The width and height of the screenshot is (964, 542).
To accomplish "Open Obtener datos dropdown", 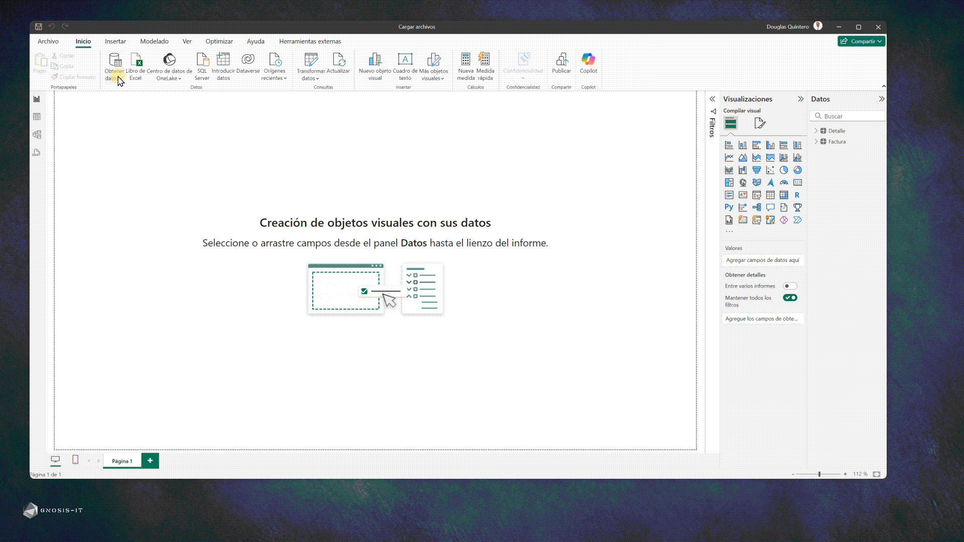I will tap(114, 66).
